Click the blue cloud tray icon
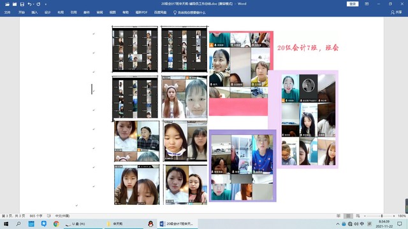The width and height of the screenshot is (408, 229). pyautogui.click(x=344, y=224)
